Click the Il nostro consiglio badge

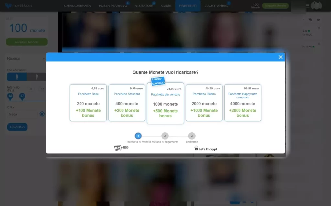click(158, 81)
